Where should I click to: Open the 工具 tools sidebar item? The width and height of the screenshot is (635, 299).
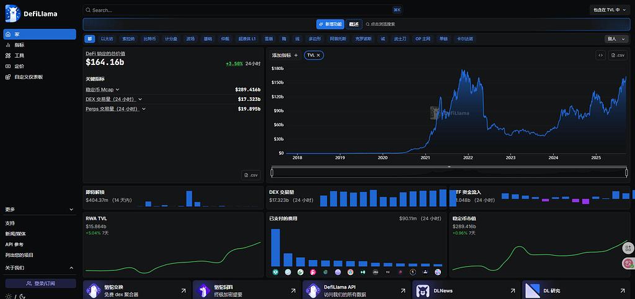click(x=19, y=56)
